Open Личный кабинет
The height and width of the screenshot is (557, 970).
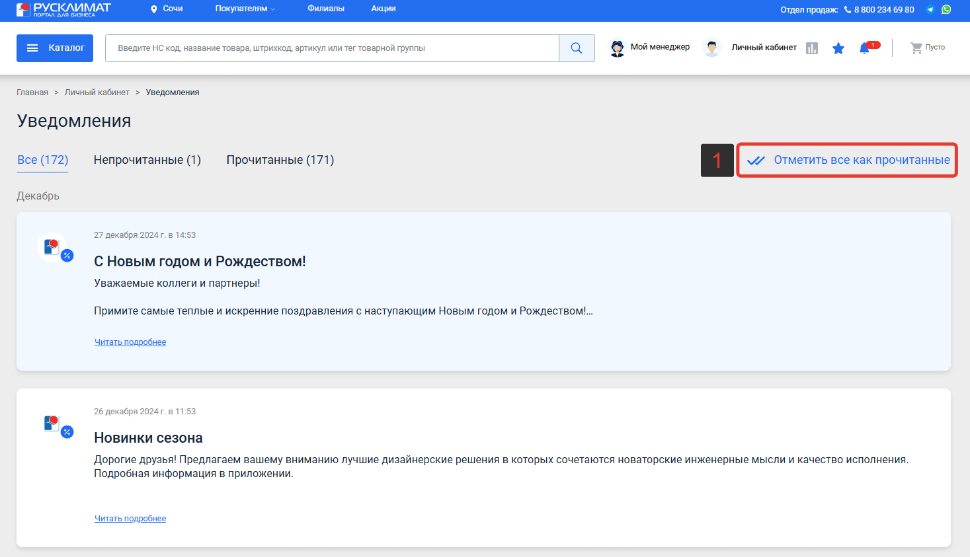764,48
